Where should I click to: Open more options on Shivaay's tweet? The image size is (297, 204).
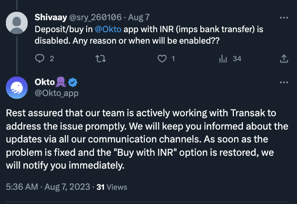284,17
